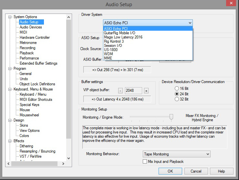The image size is (239, 180).
Task: Click tree panel scroll down arrow
Action: (68, 158)
